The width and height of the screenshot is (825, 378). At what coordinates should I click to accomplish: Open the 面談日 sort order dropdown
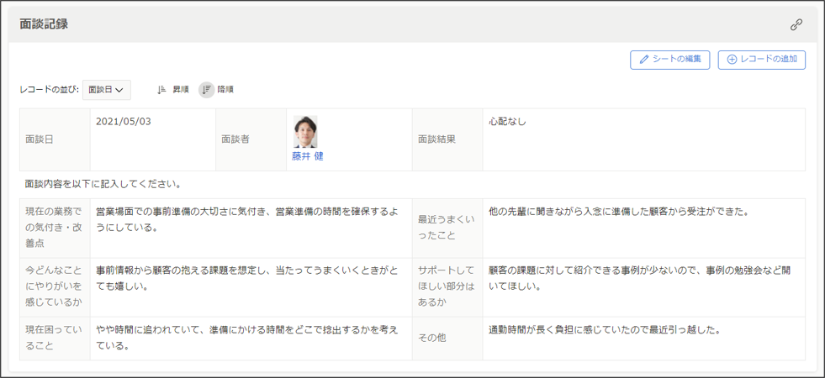106,90
